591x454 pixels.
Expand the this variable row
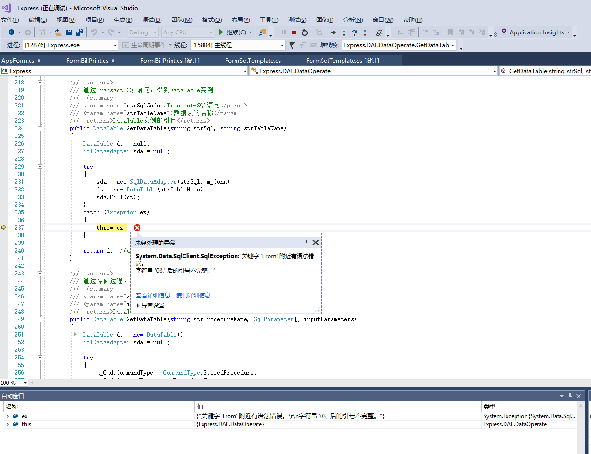tap(7, 424)
